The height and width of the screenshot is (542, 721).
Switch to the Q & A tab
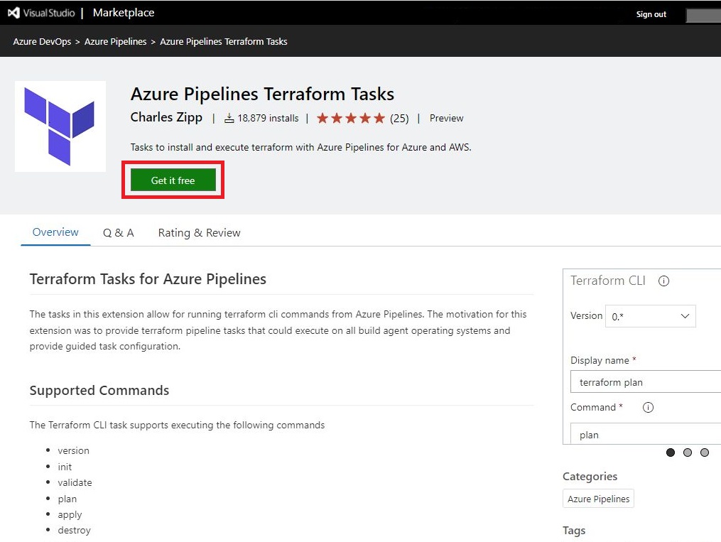point(118,232)
